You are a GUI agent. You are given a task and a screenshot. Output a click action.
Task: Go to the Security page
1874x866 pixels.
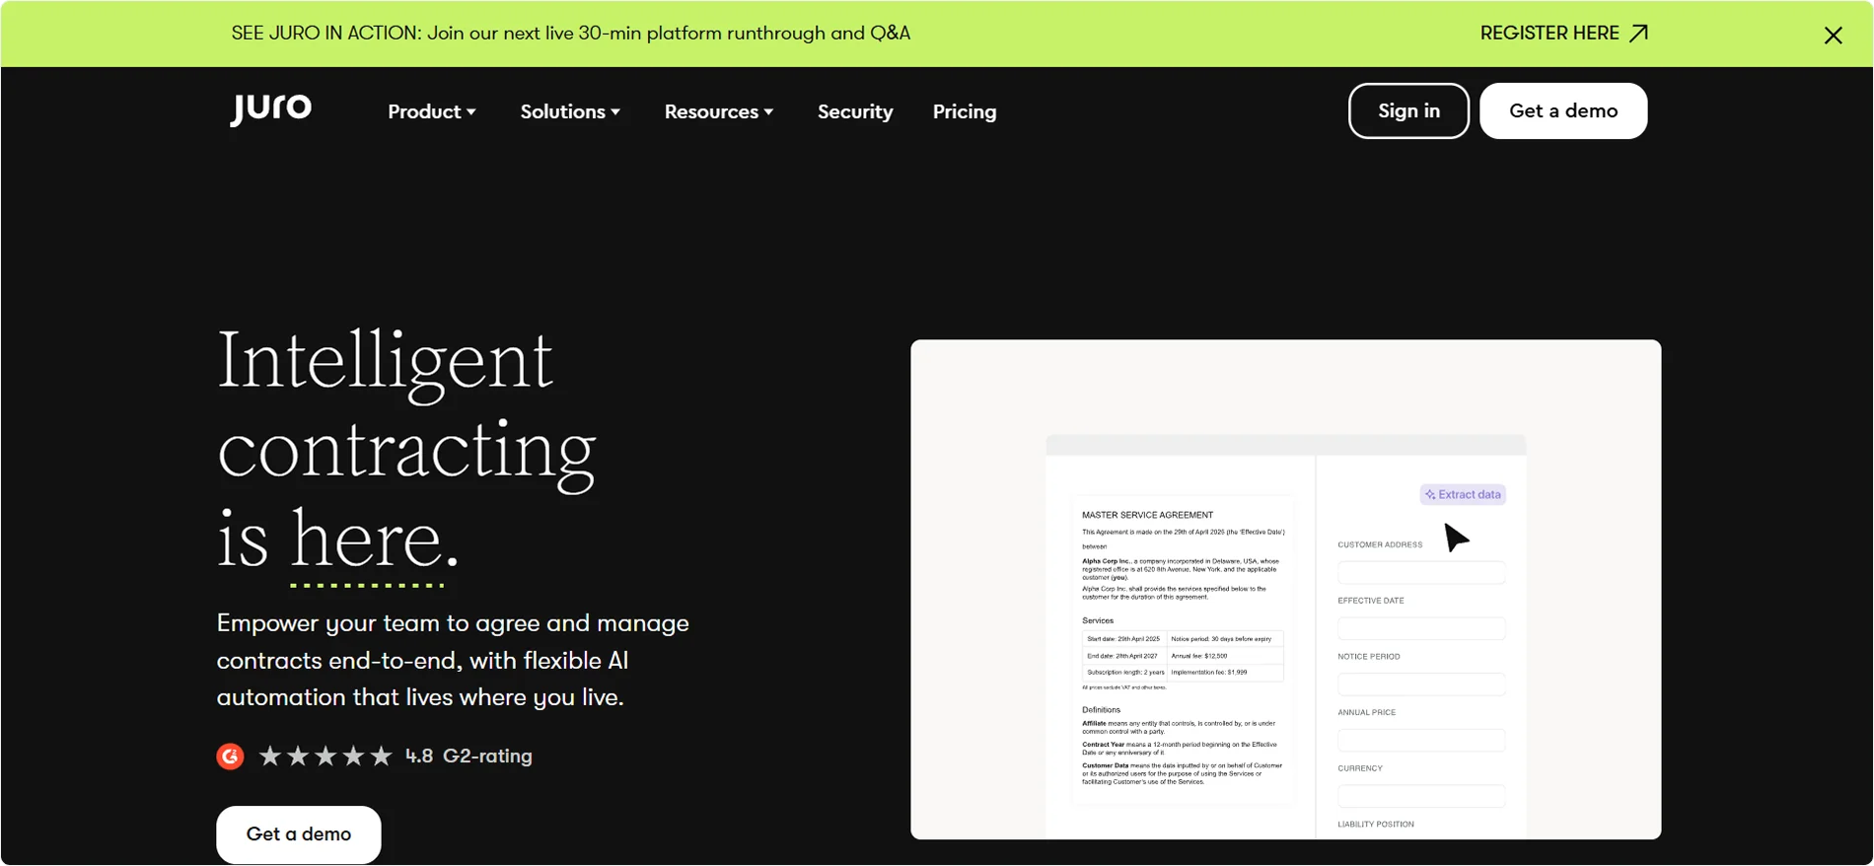pyautogui.click(x=855, y=111)
